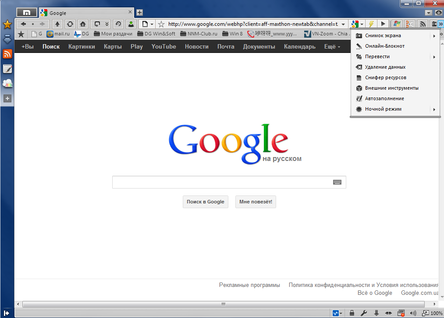Click the lightning bolt icon in toolbar
444x318 pixels.
371,24
